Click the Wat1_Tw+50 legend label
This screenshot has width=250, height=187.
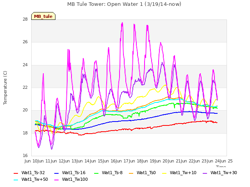35,179
